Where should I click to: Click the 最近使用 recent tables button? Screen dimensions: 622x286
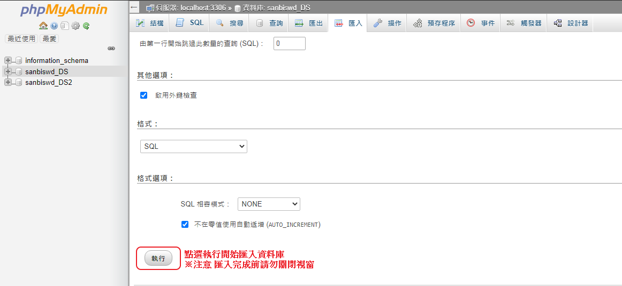[x=21, y=38]
